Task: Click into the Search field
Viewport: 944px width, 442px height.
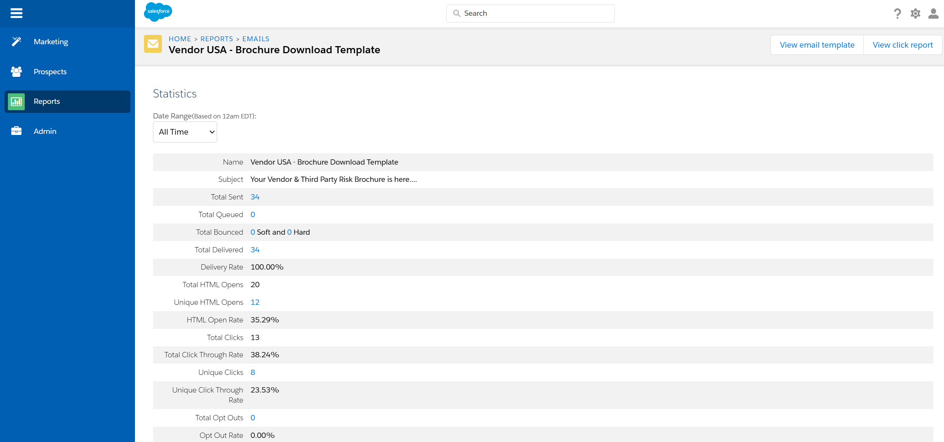Action: (x=530, y=13)
